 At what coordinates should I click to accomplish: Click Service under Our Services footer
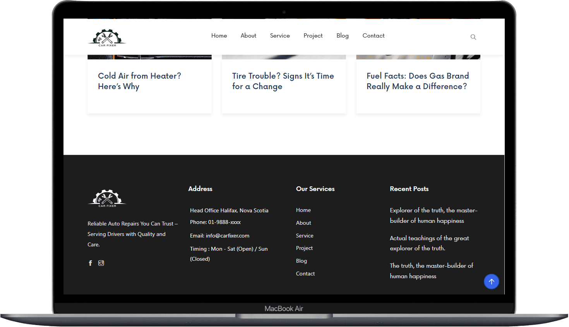pyautogui.click(x=305, y=236)
